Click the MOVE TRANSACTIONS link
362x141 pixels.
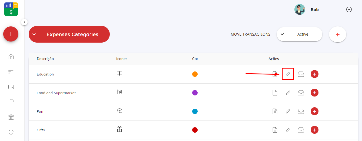point(250,34)
